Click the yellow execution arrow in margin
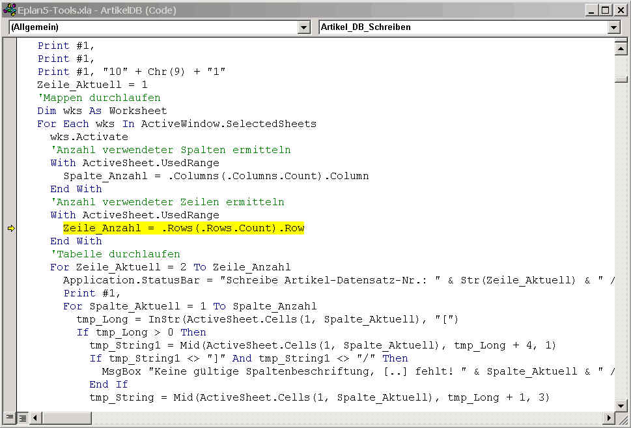 click(x=11, y=228)
